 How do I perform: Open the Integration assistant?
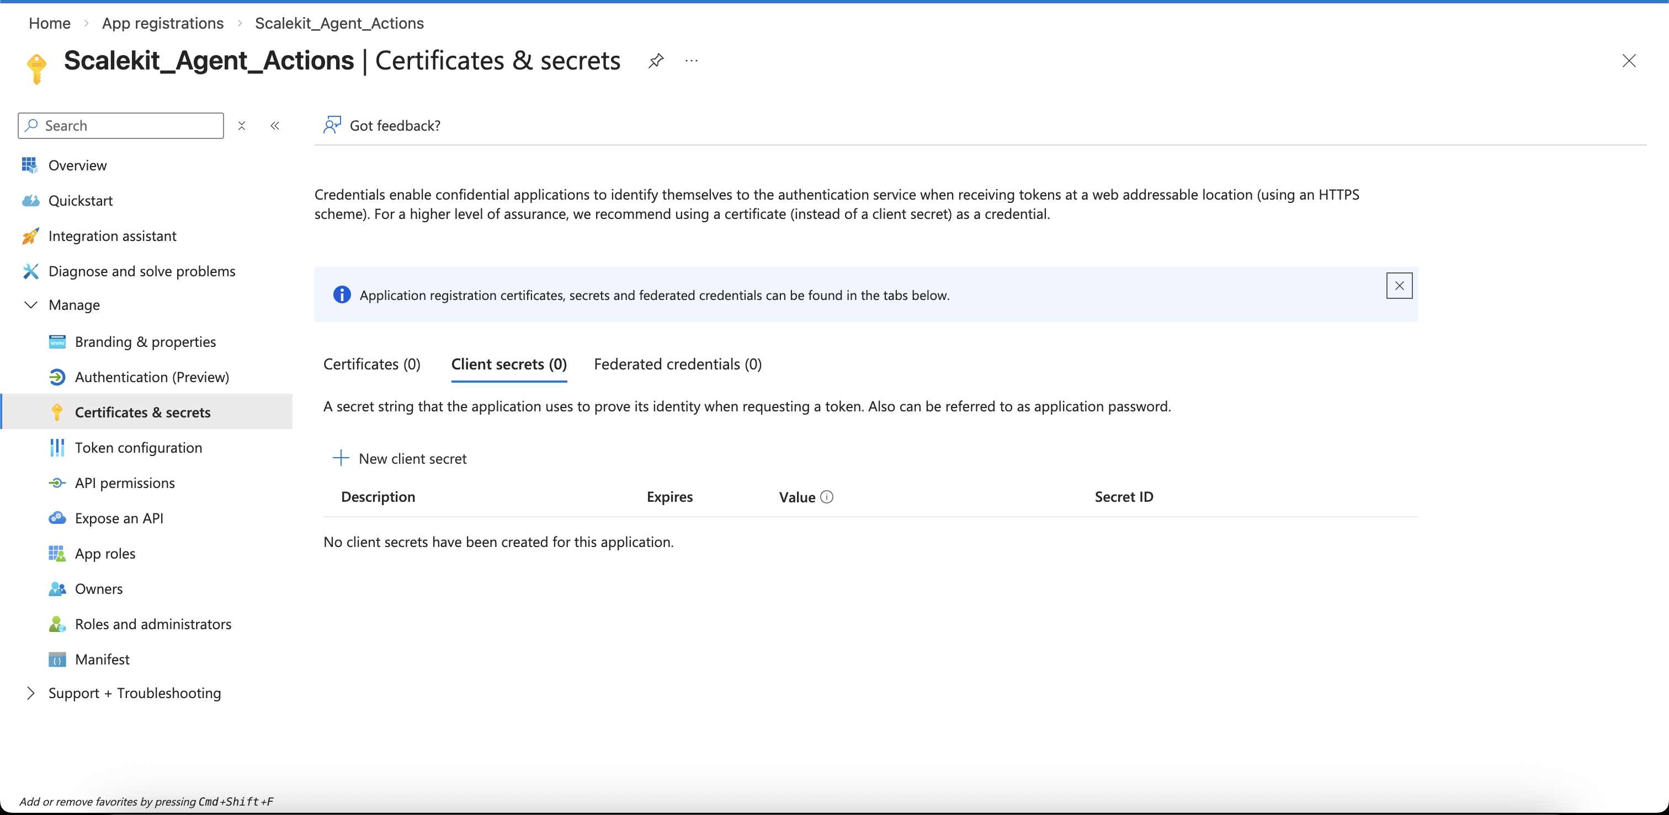coord(113,235)
